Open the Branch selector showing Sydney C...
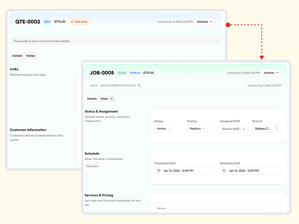 (x=267, y=129)
